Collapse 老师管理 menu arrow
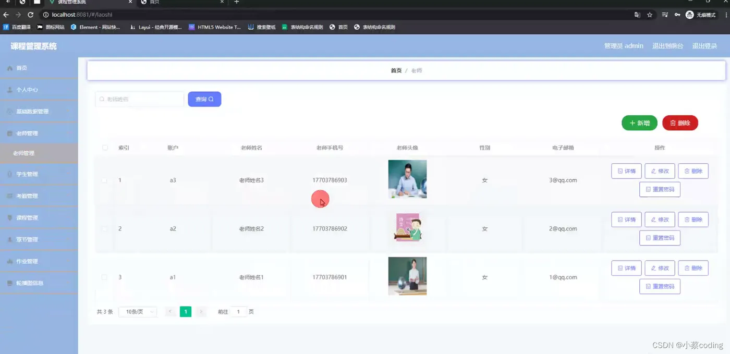 pos(69,133)
